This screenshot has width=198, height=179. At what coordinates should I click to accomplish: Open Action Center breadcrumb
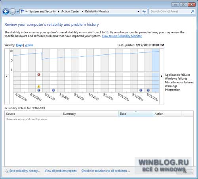point(70,12)
